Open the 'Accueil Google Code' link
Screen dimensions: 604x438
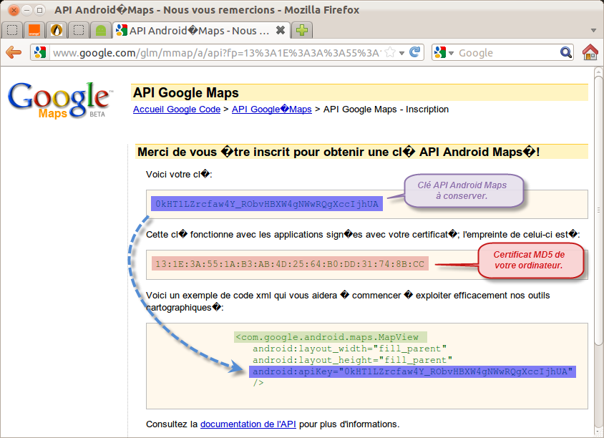(x=177, y=109)
